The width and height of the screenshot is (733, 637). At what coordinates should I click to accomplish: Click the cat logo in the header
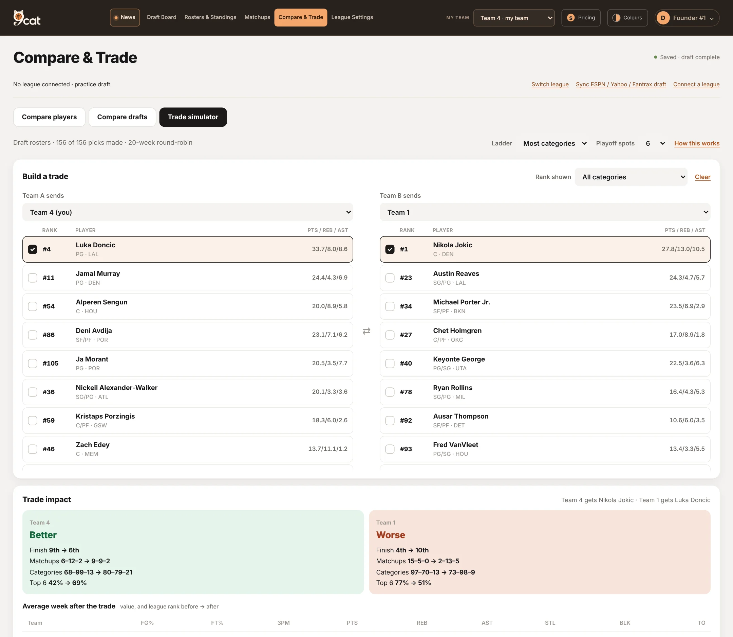26,18
